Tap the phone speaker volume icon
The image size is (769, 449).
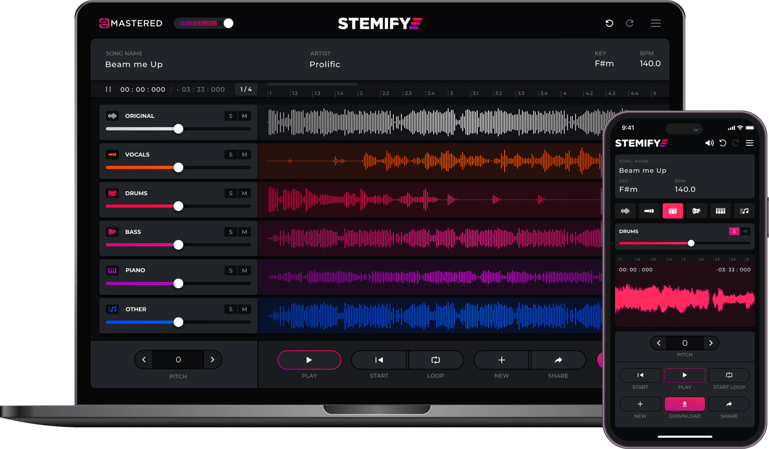[x=709, y=143]
